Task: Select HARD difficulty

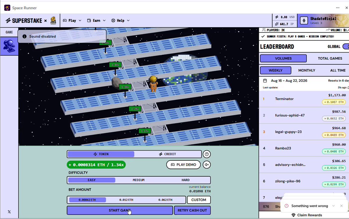Action: click(186, 180)
